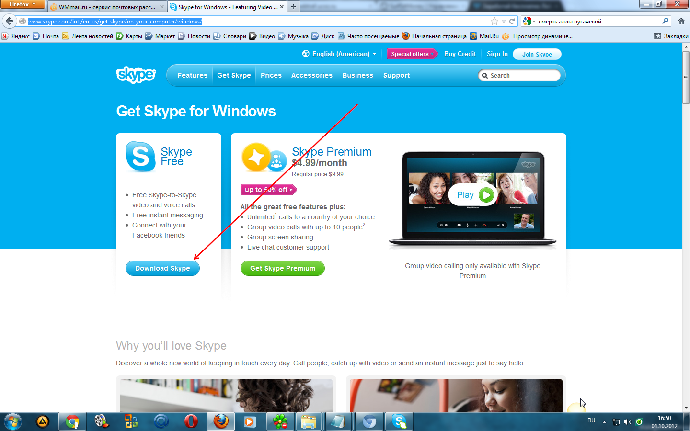
Task: Expand the English (American) language dropdown
Action: 339,54
